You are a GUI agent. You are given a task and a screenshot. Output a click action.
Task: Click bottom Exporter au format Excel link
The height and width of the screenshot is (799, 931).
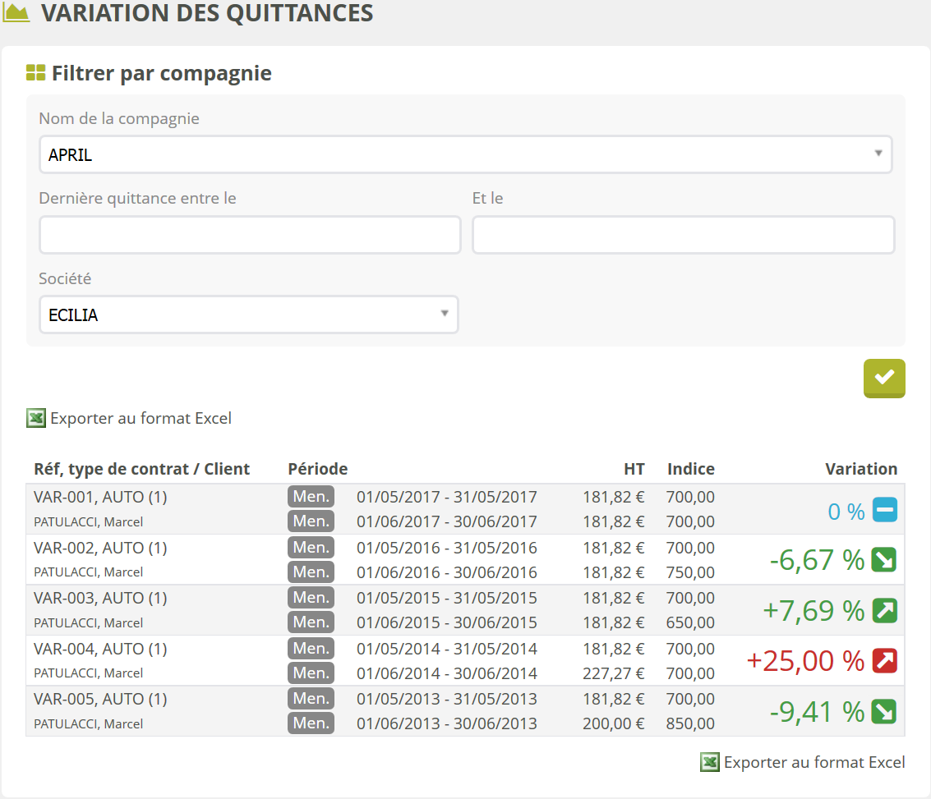click(813, 762)
